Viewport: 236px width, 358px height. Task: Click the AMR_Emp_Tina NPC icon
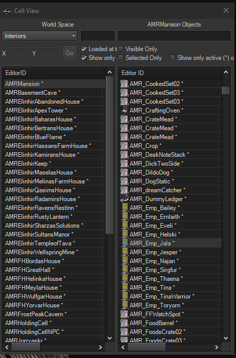pos(125,288)
